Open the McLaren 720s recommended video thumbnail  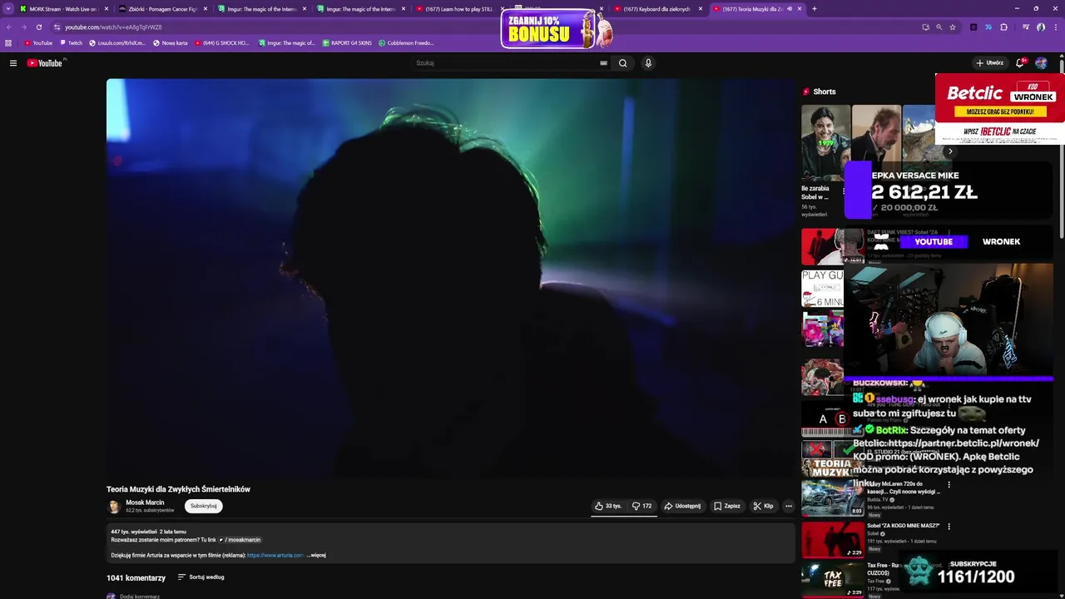click(x=833, y=498)
